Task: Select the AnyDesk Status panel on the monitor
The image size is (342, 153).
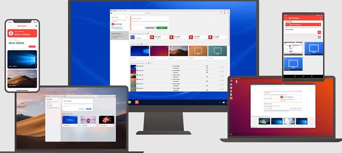Action: point(120,35)
